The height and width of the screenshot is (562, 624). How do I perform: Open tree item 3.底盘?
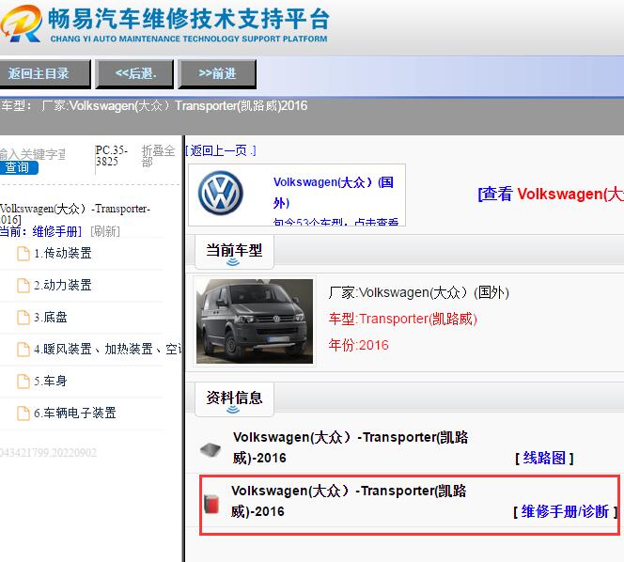[51, 318]
